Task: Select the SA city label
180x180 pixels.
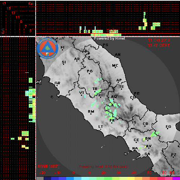Action: point(147,154)
